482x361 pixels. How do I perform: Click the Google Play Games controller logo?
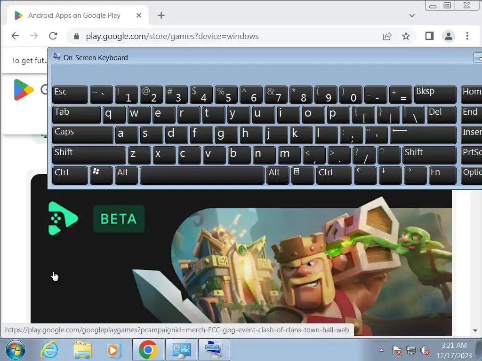pyautogui.click(x=63, y=218)
